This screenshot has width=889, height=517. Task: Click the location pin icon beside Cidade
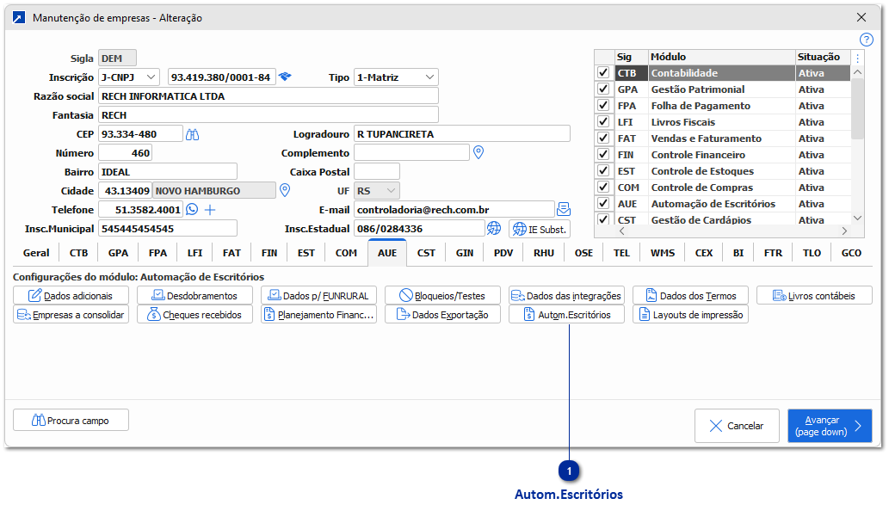point(286,191)
